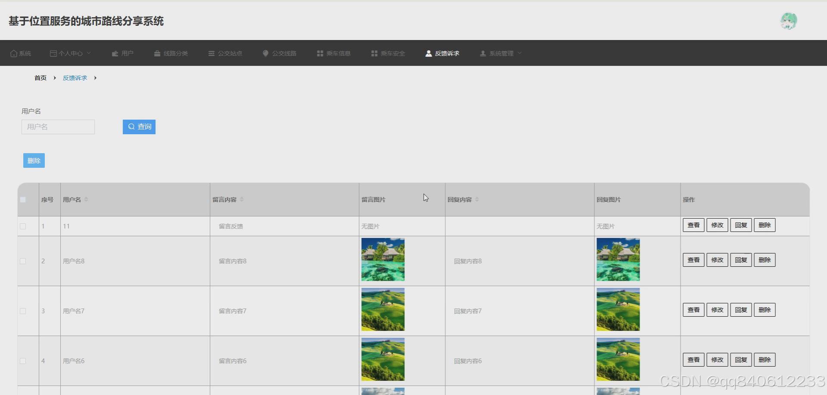Sort by 留言内容 column arrows
The height and width of the screenshot is (395, 827).
point(242,199)
